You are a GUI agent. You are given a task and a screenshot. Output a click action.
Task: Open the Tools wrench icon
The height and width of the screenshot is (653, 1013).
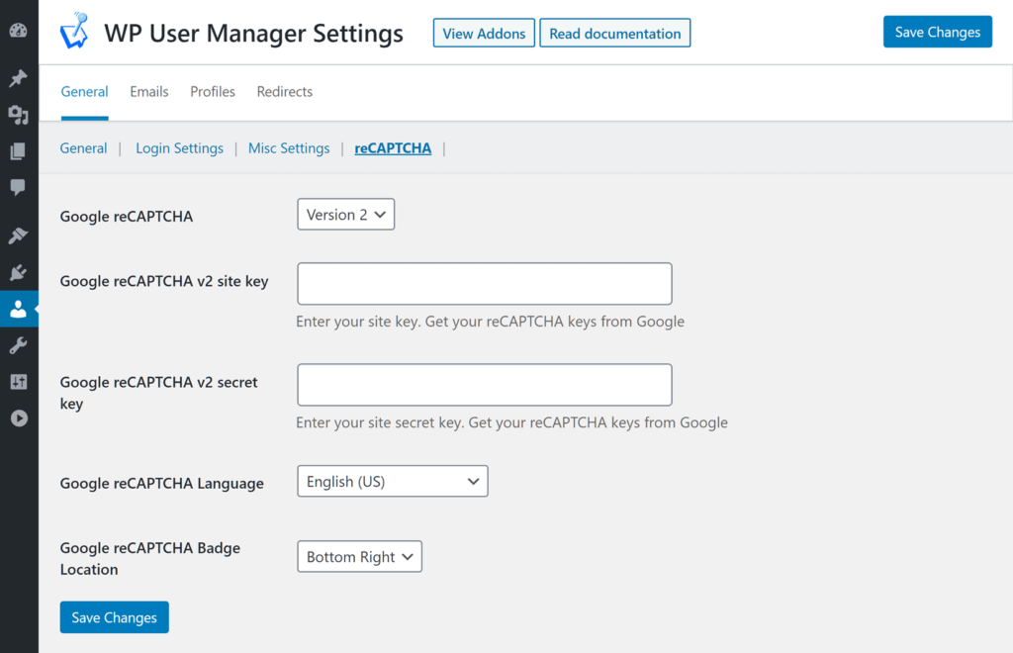pos(19,344)
